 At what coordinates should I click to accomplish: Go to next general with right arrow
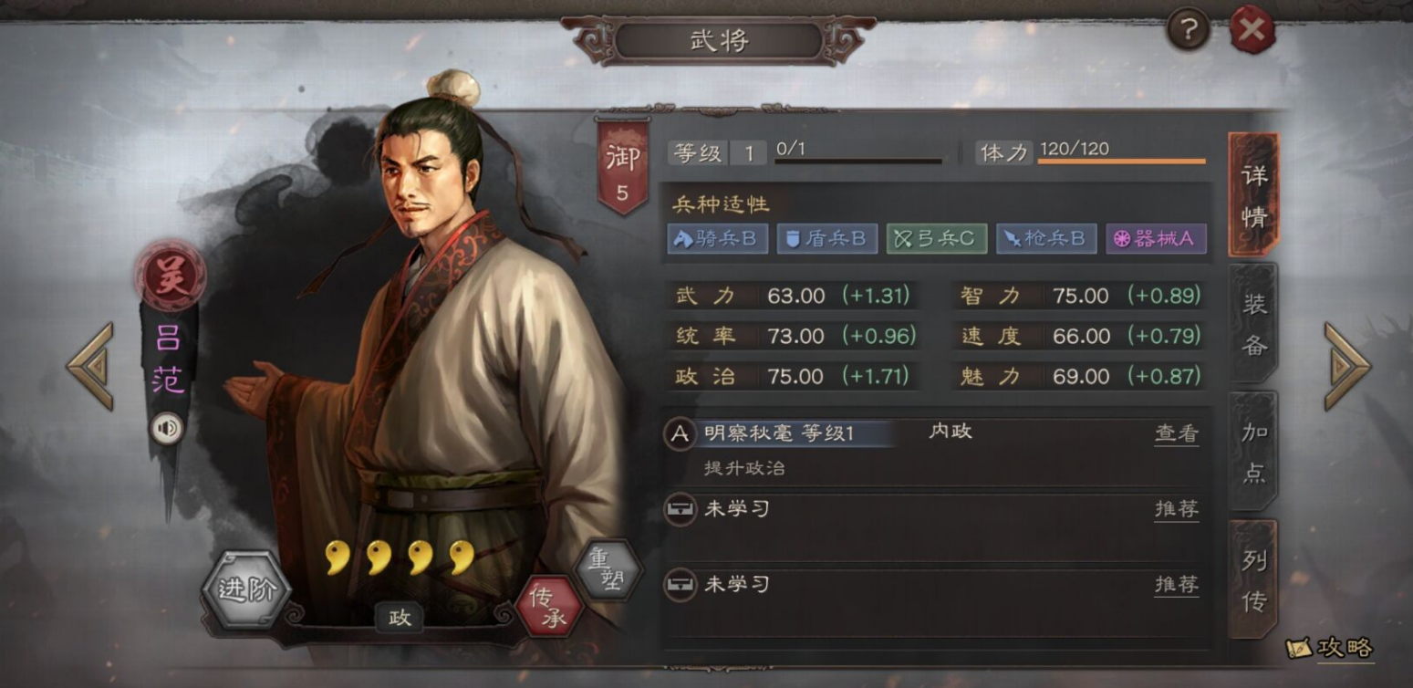click(x=1346, y=366)
